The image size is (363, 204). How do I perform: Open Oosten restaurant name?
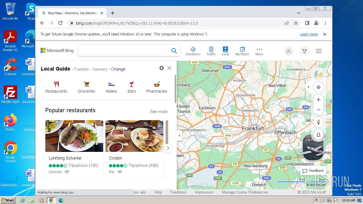click(x=116, y=158)
